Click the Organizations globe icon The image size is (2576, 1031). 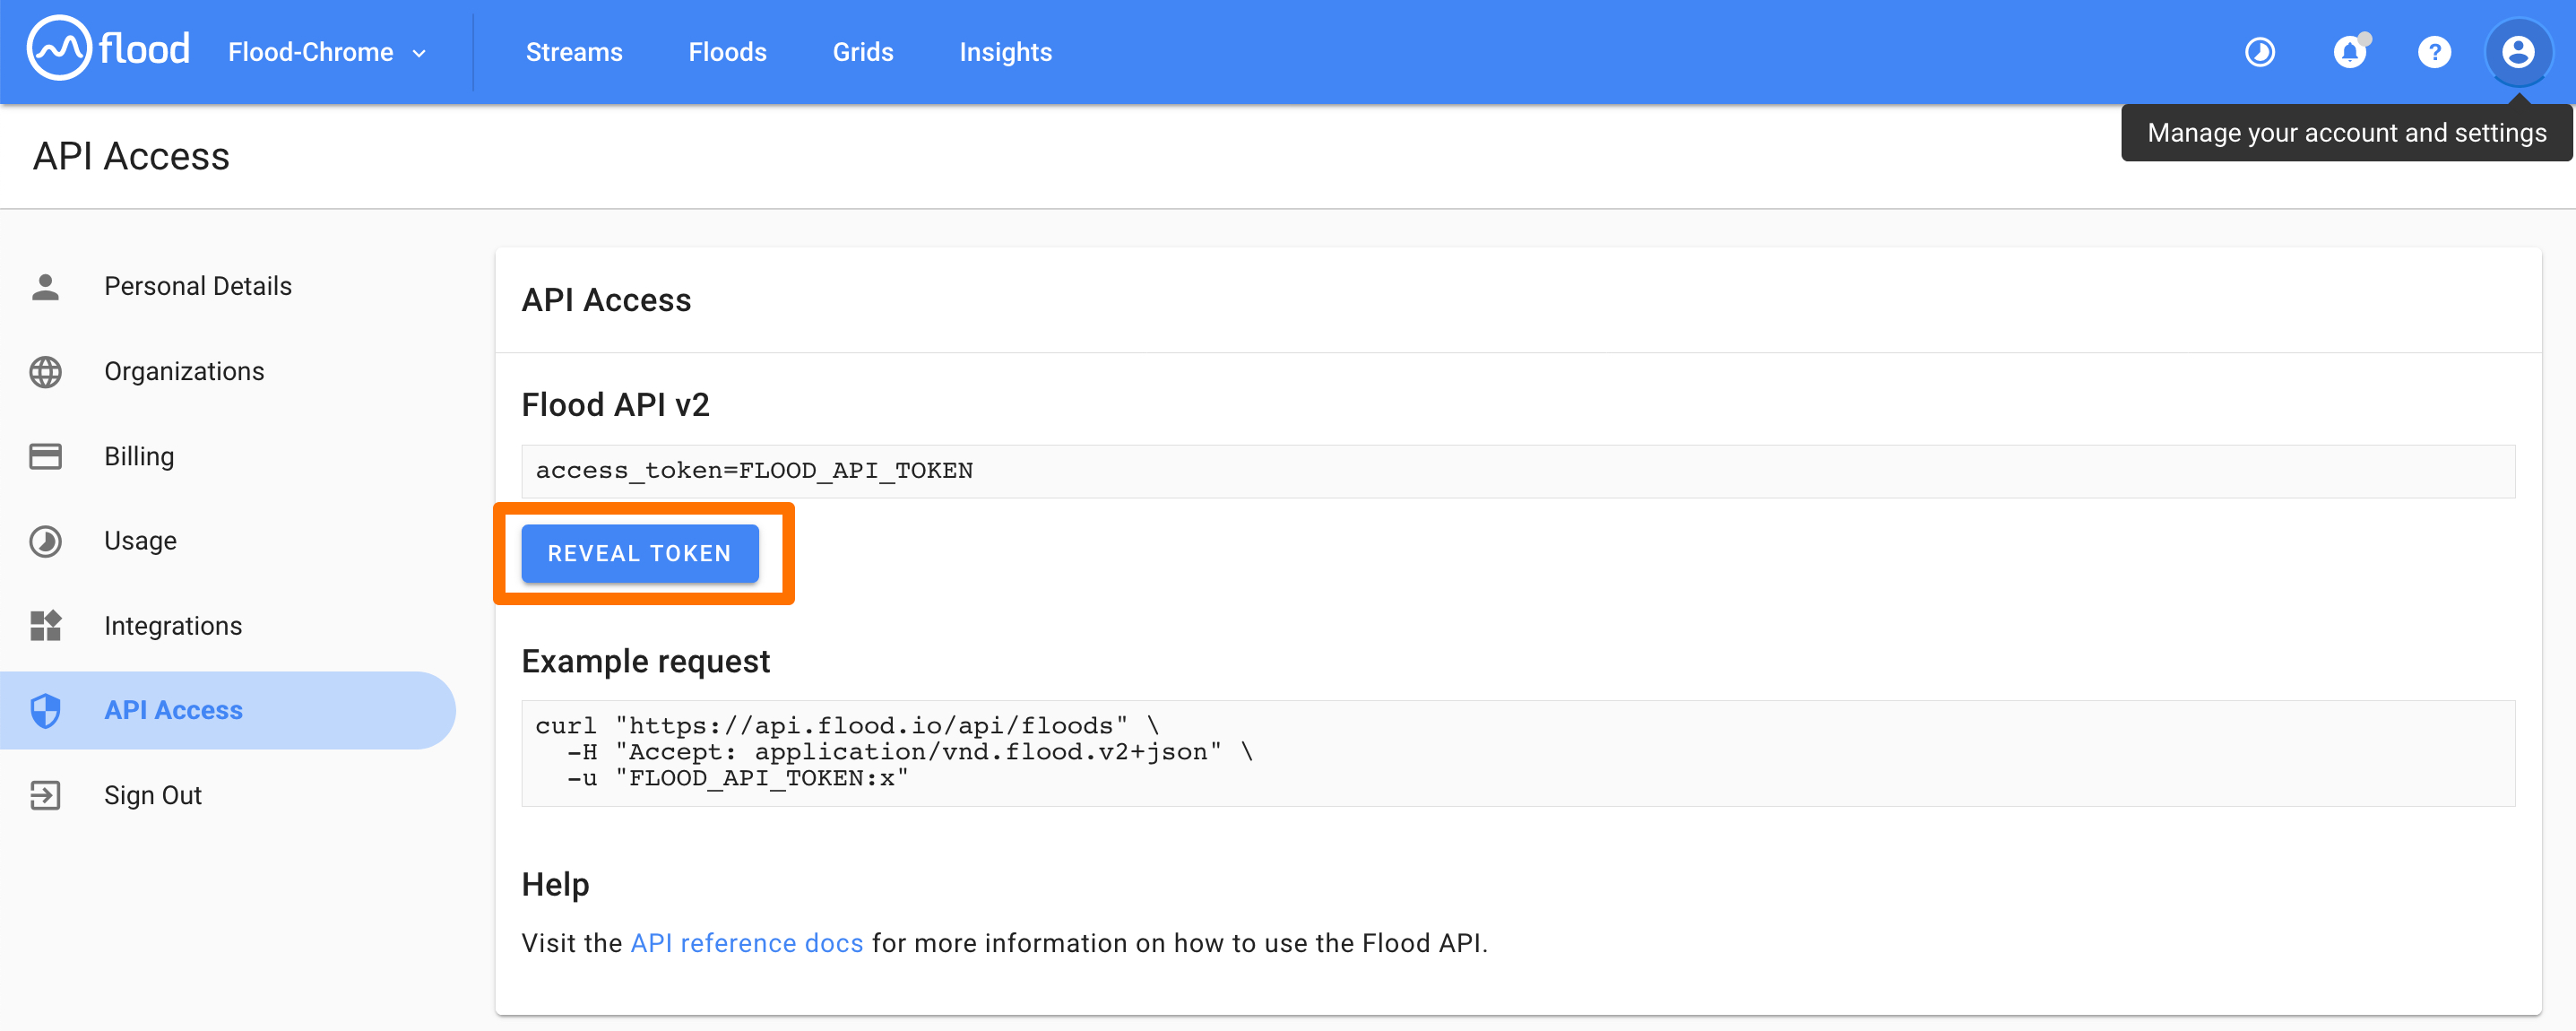(x=45, y=372)
